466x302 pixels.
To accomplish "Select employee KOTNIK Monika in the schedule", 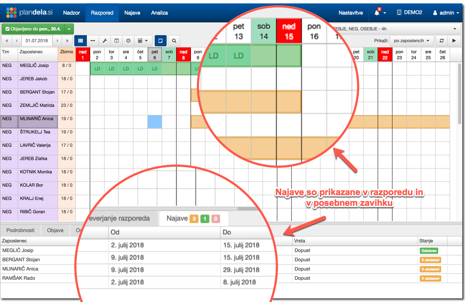I will (38, 175).
